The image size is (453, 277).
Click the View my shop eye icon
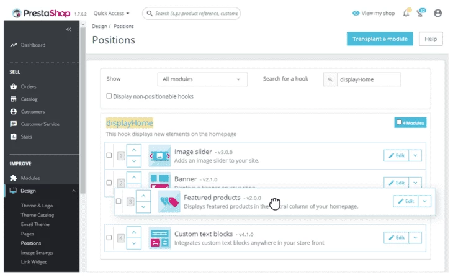tap(356, 12)
